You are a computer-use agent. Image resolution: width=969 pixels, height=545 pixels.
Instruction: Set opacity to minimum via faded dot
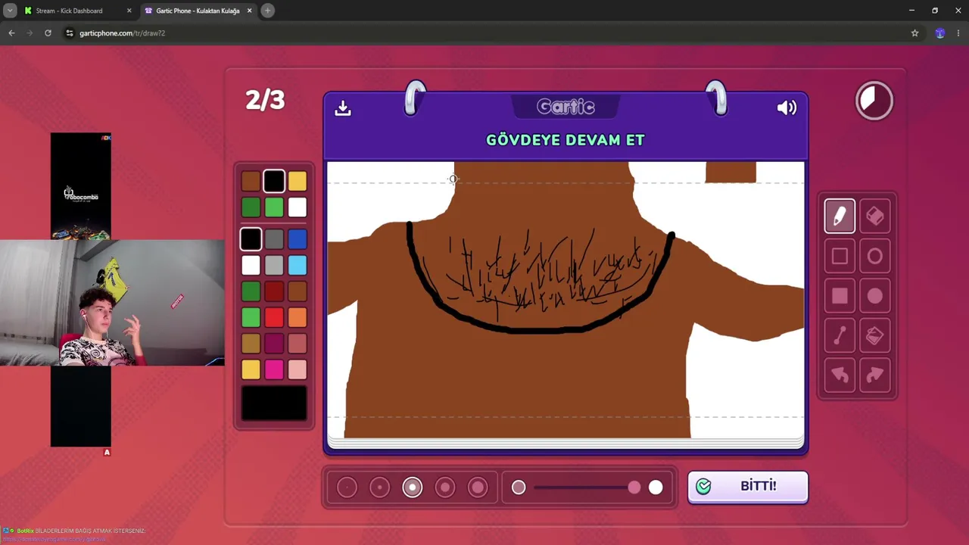point(519,487)
